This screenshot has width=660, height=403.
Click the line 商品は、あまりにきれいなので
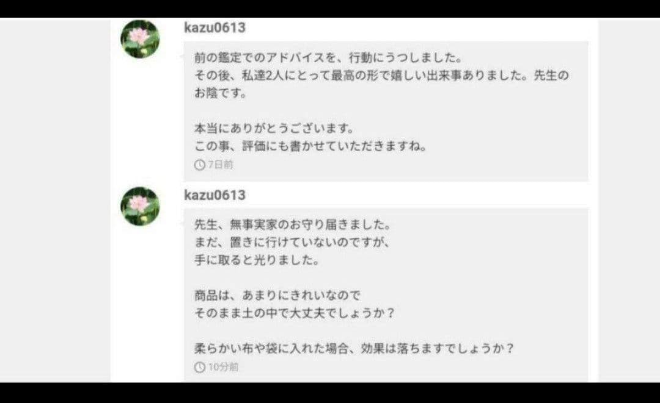277,296
